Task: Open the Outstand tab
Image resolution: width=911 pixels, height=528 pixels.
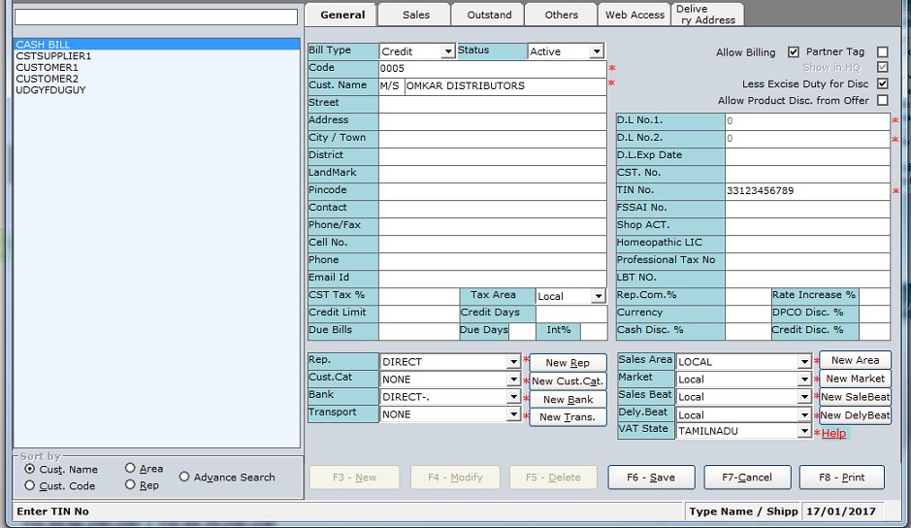Action: [x=489, y=15]
